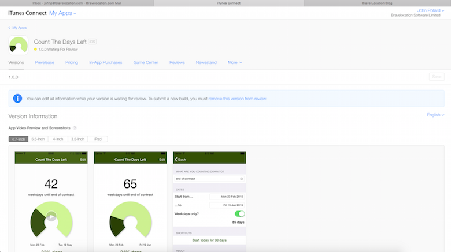
Task: Select the 3.5-Inch screenshot size
Action: pos(77,139)
